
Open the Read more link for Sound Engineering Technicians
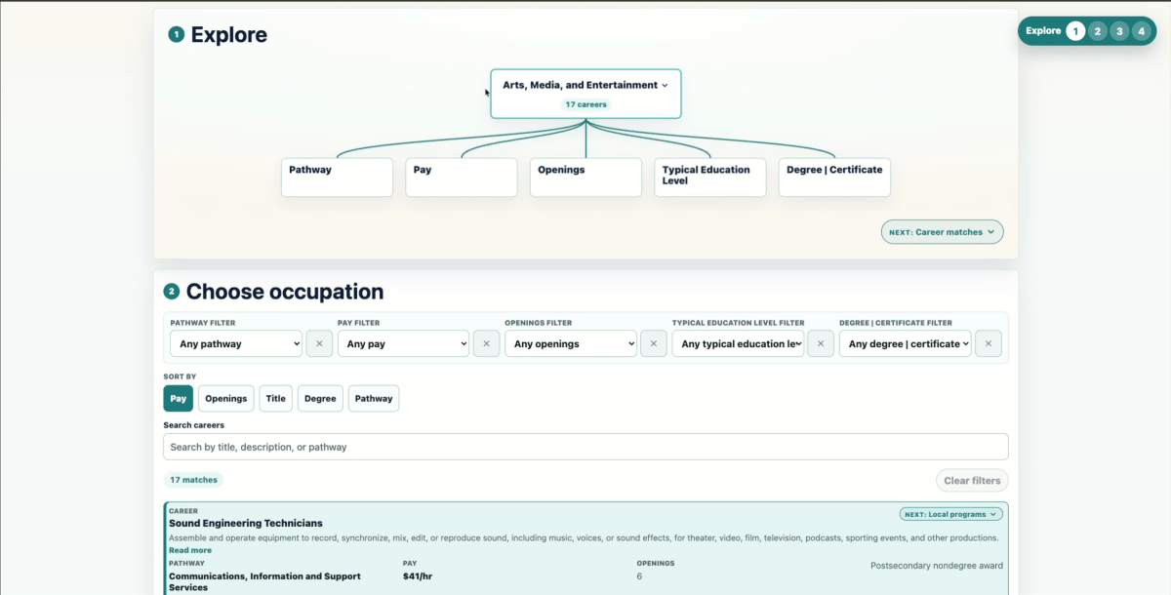point(189,550)
